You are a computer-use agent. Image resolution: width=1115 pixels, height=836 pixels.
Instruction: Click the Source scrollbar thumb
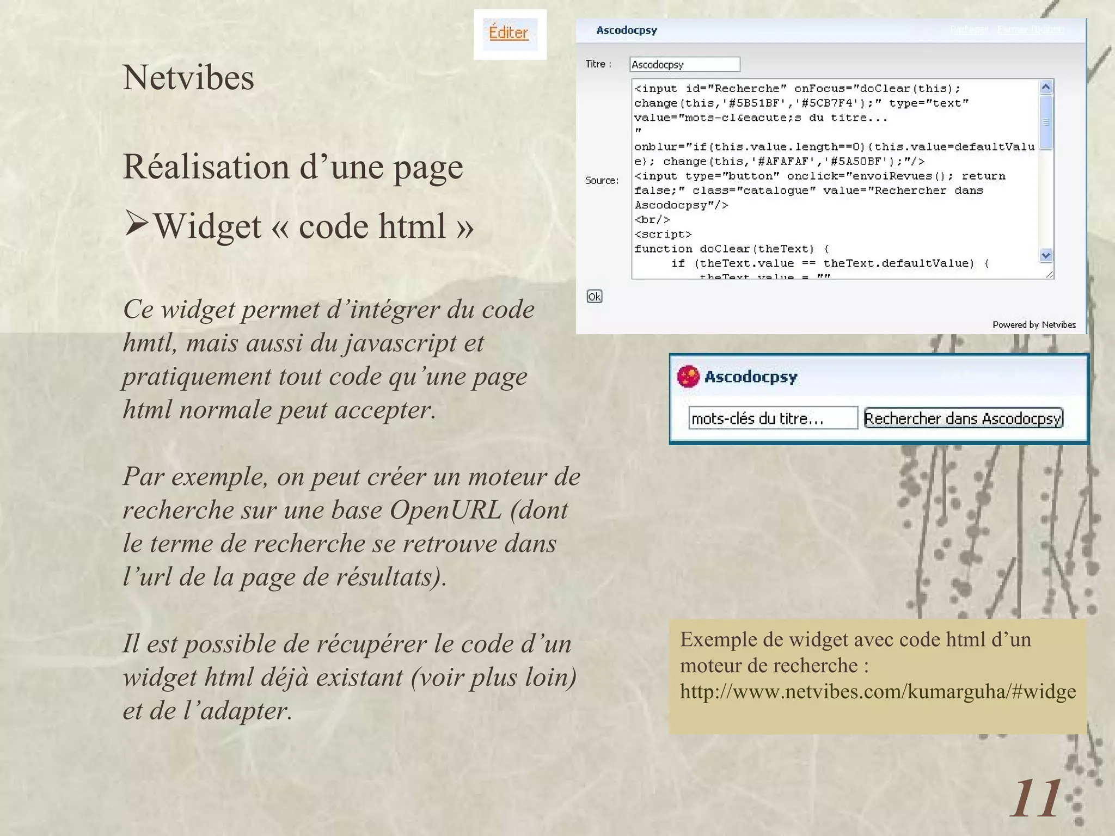(1046, 122)
